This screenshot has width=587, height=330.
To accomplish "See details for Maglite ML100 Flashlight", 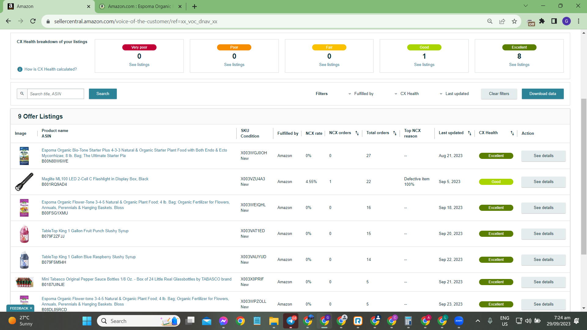I will 544,182.
